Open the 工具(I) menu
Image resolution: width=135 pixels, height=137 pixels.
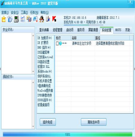[24, 13]
